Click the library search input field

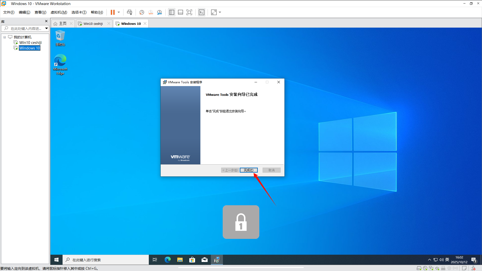[x=25, y=28]
